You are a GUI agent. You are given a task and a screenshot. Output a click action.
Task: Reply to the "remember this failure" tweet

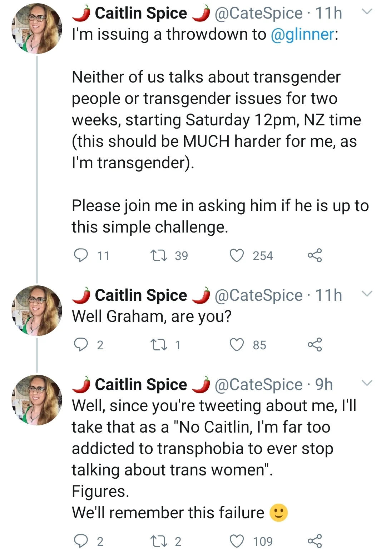click(x=81, y=541)
